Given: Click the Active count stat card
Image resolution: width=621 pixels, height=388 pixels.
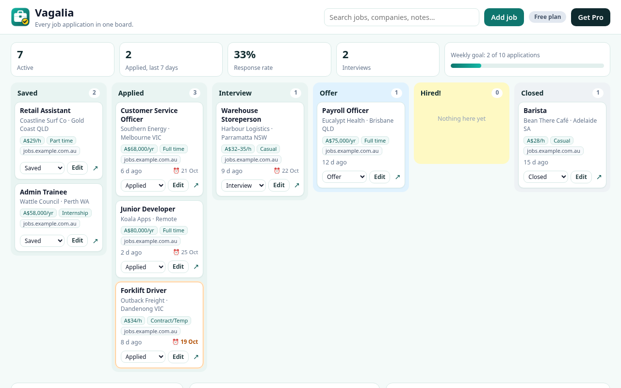Looking at the screenshot, I should pos(63,60).
